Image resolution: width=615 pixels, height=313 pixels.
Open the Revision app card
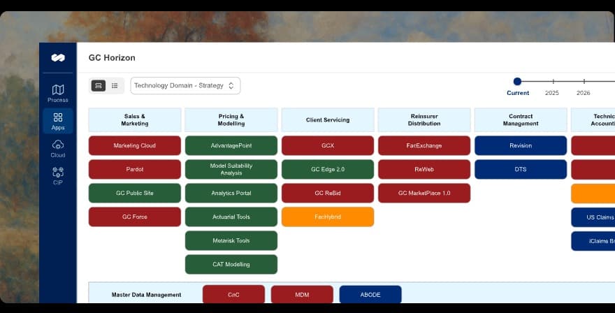521,145
